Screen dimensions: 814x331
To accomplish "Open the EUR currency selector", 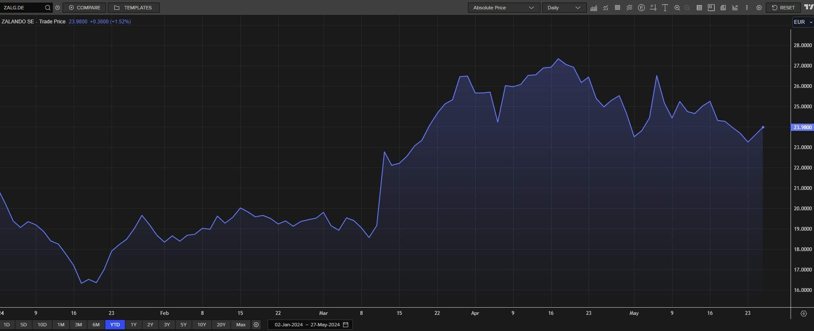I will click(802, 22).
